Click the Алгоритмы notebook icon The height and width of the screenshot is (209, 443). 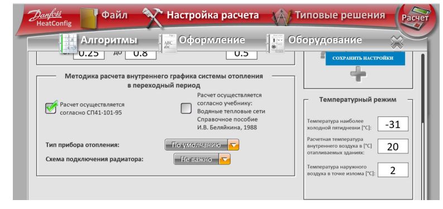point(68,43)
